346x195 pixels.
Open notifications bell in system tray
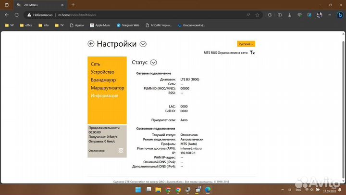(x=340, y=190)
